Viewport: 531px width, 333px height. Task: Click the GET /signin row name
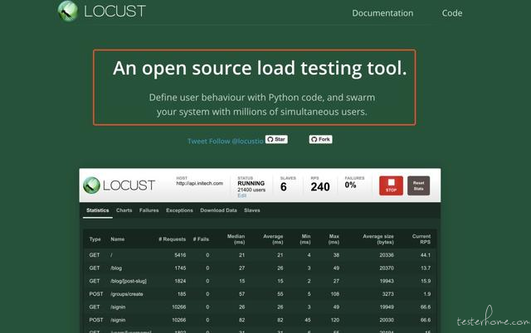coord(118,307)
